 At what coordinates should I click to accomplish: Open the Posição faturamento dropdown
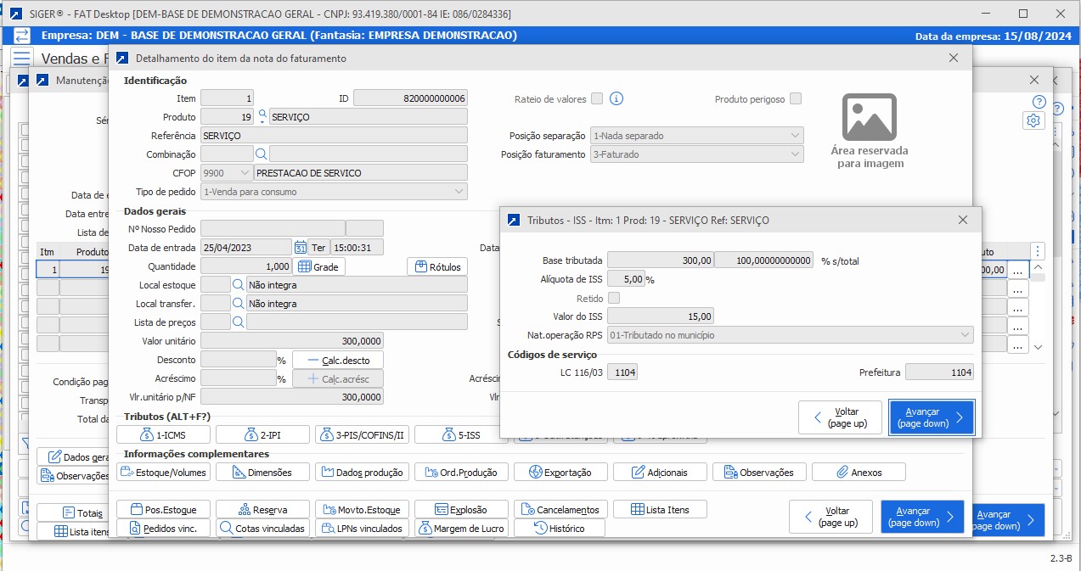(x=795, y=154)
